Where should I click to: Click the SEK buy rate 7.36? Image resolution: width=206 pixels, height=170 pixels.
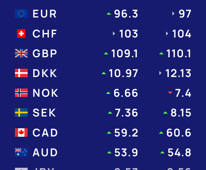pos(126,113)
